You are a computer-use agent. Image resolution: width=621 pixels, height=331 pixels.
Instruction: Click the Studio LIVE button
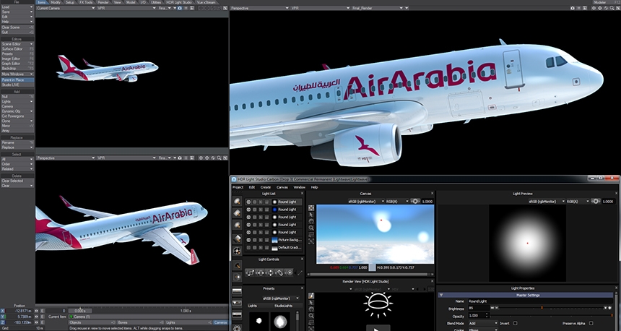click(17, 85)
